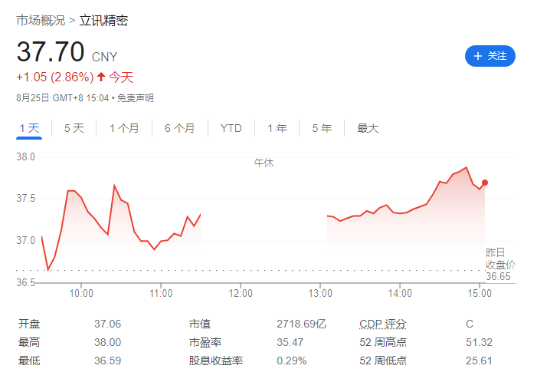The height and width of the screenshot is (382, 560).
Task: Click the 10:00 time axis label
Action: tap(81, 293)
